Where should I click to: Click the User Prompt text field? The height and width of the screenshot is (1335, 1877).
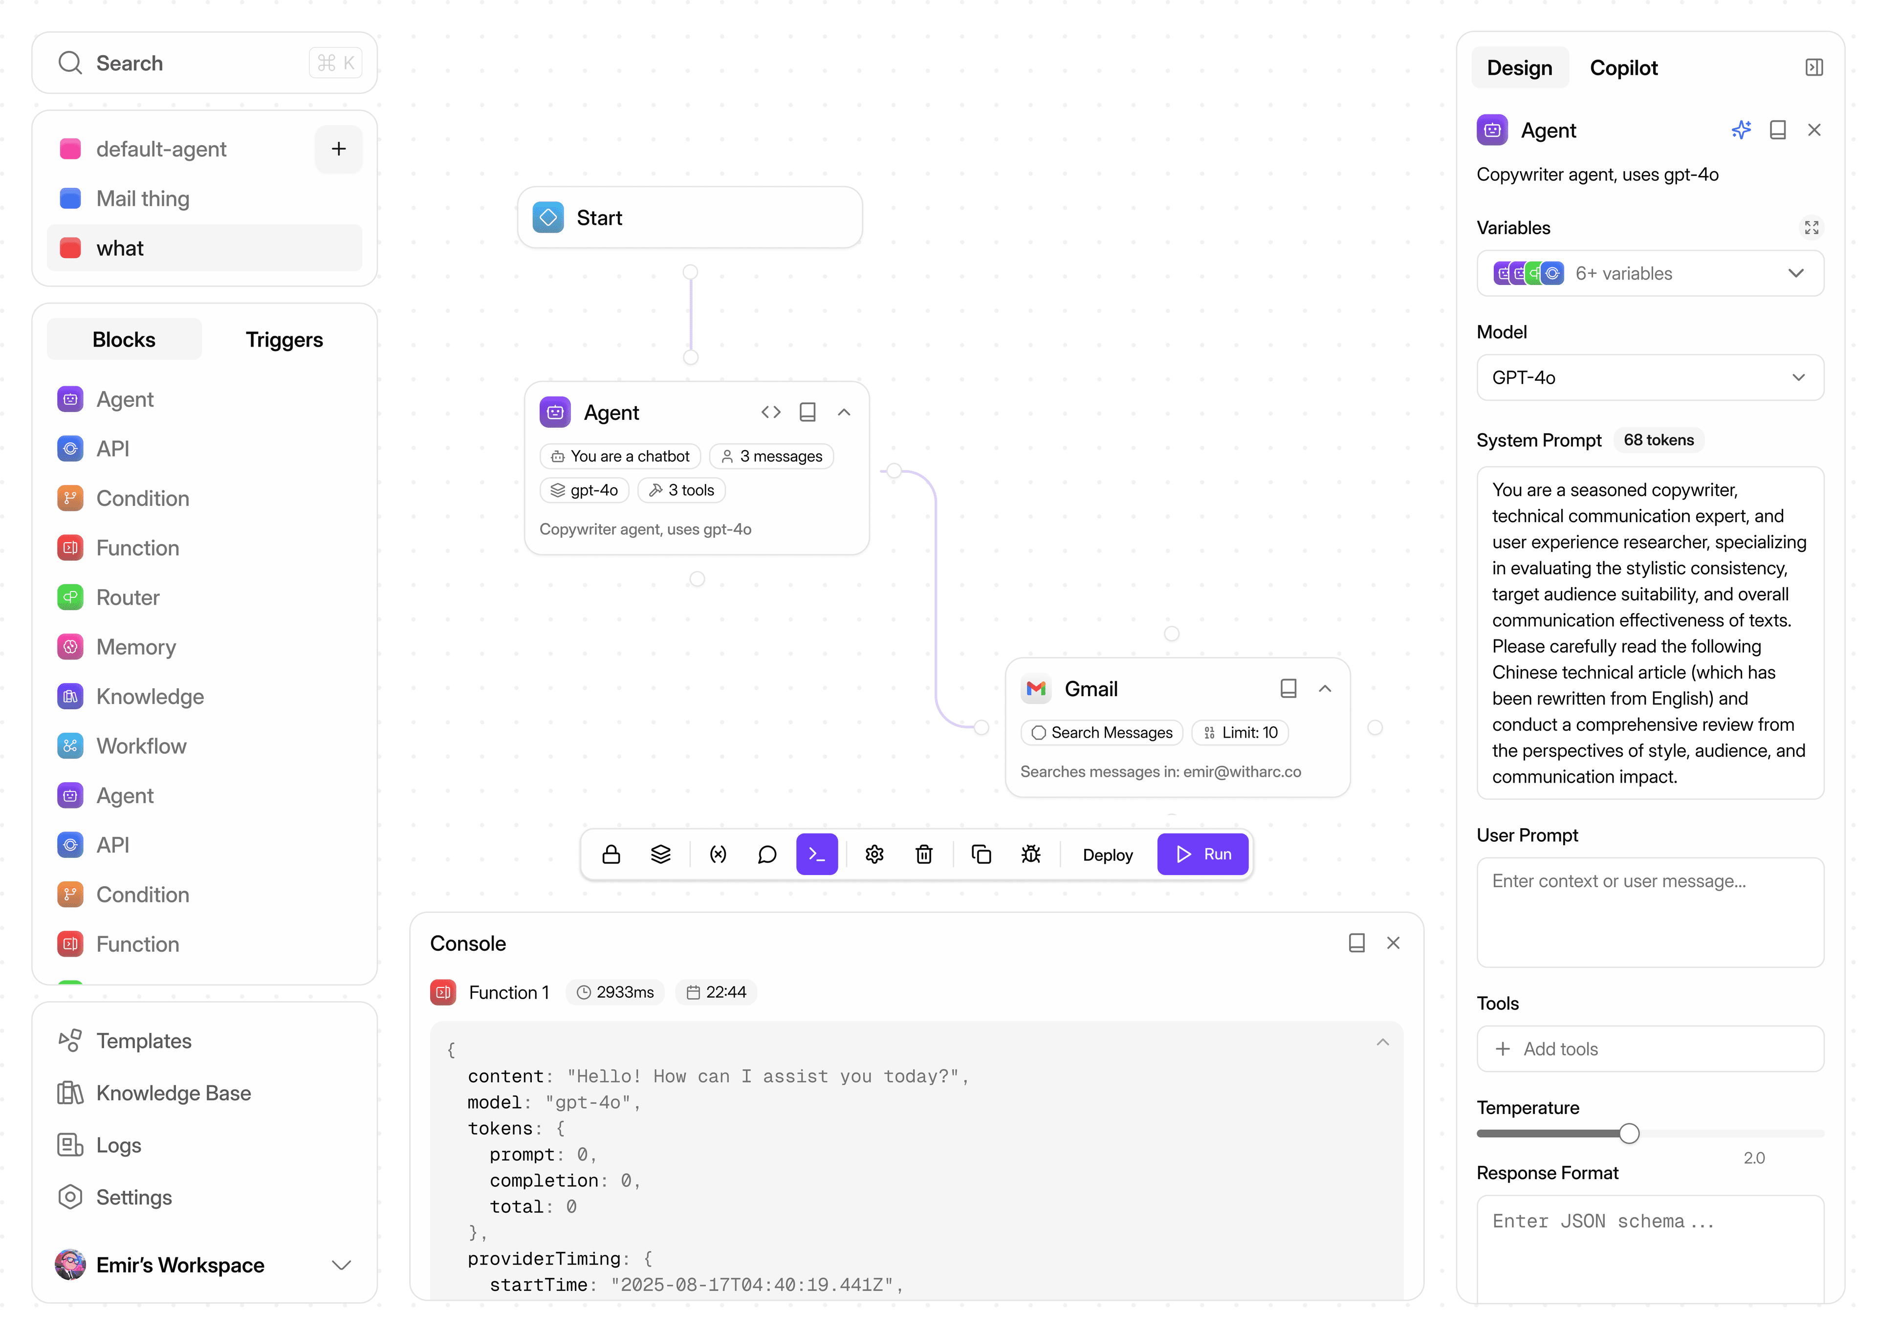(x=1650, y=913)
